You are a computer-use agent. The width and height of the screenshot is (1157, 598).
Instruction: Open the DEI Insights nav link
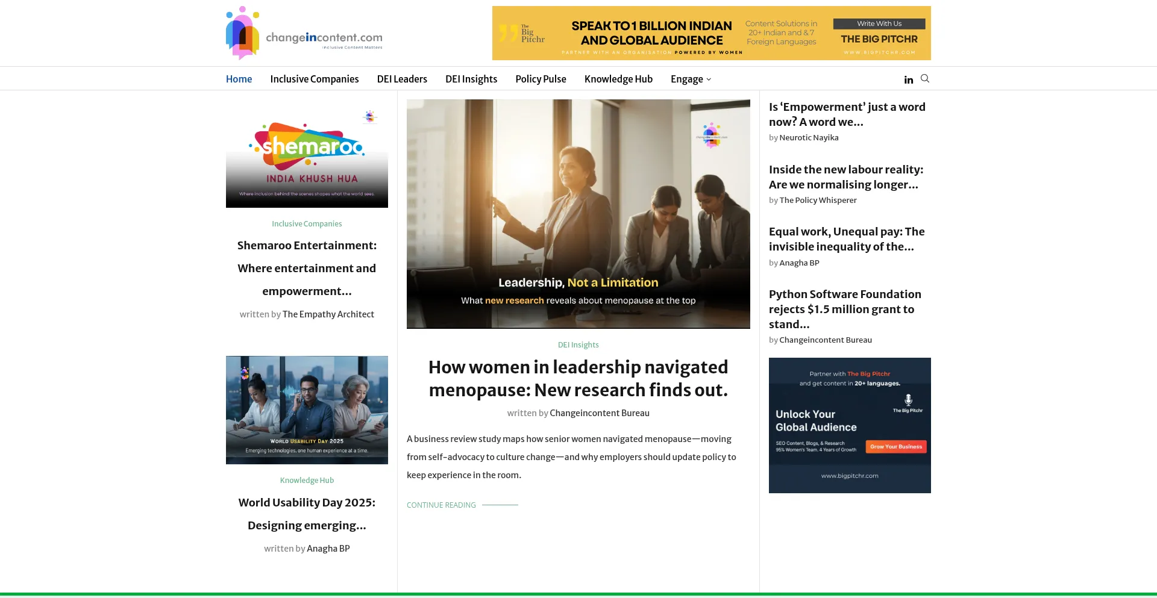pos(471,79)
